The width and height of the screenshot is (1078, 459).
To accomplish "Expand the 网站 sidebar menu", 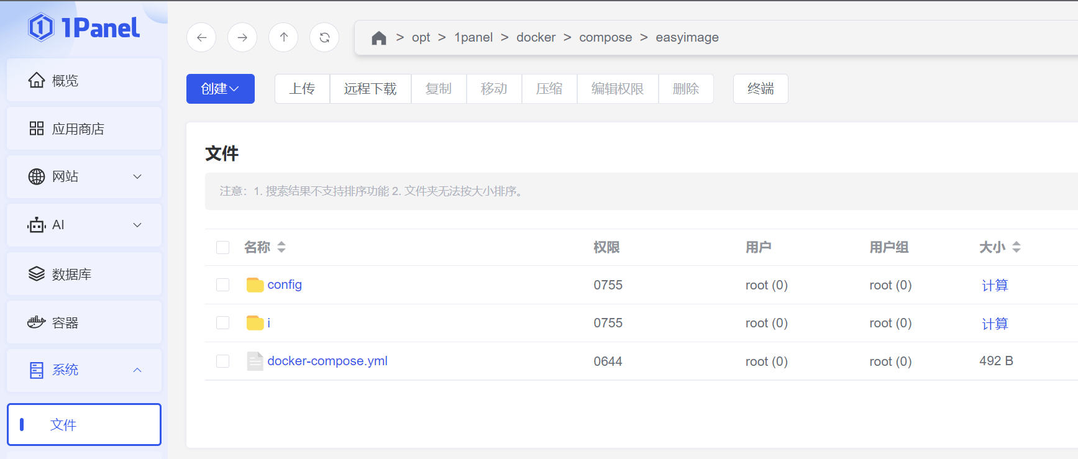I will [84, 176].
